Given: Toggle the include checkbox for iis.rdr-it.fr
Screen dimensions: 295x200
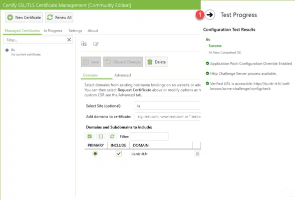Looking at the screenshot, I should [119, 153].
